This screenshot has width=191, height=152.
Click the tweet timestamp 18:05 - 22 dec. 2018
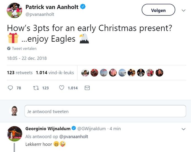pyautogui.click(x=27, y=58)
